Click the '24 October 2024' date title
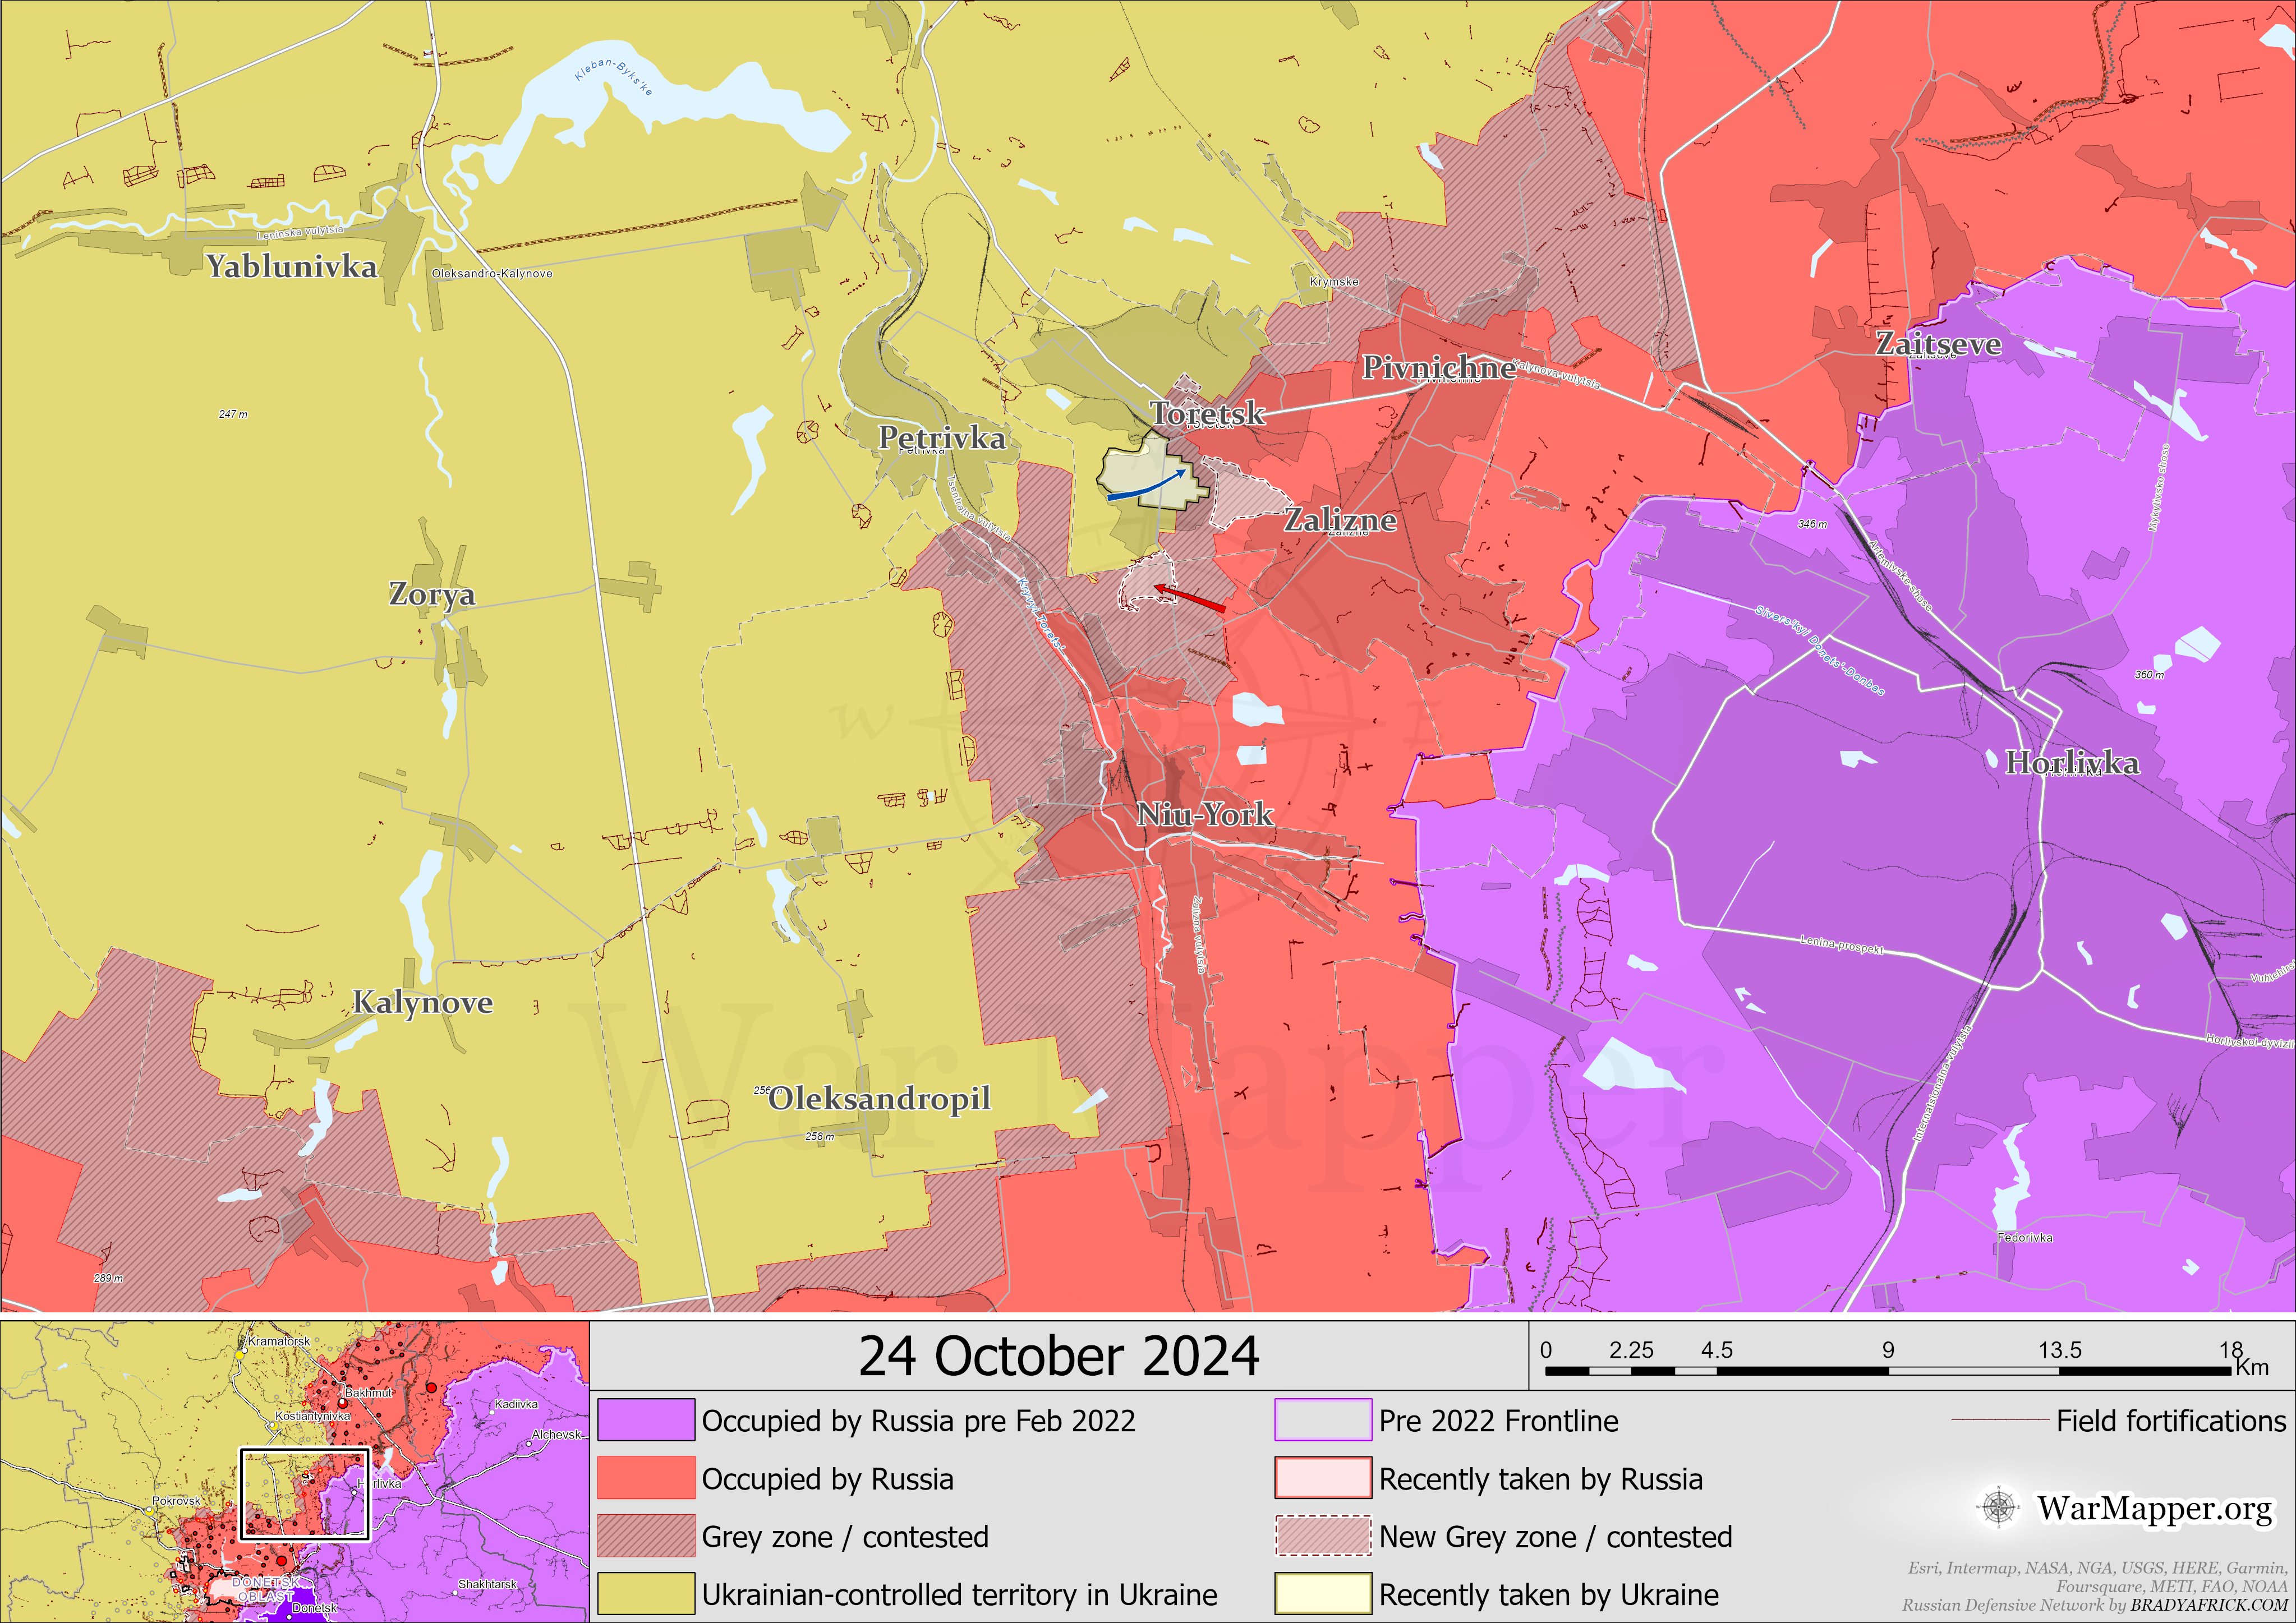 (x=1058, y=1357)
